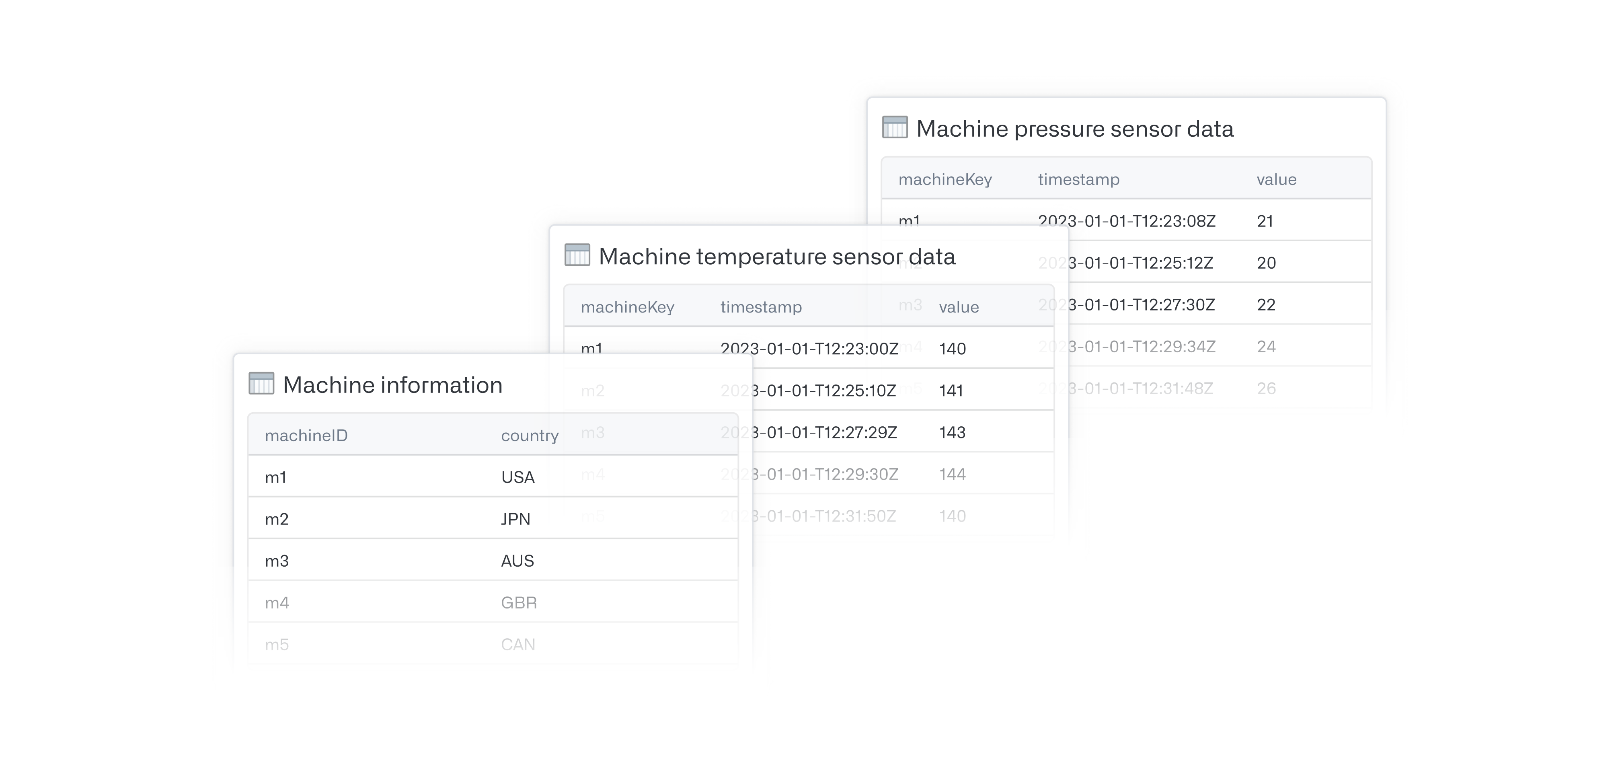This screenshot has width=1618, height=777.
Task: Select timestamp 2023-01-01-T12:23:00Z in temperature table
Action: coord(809,349)
